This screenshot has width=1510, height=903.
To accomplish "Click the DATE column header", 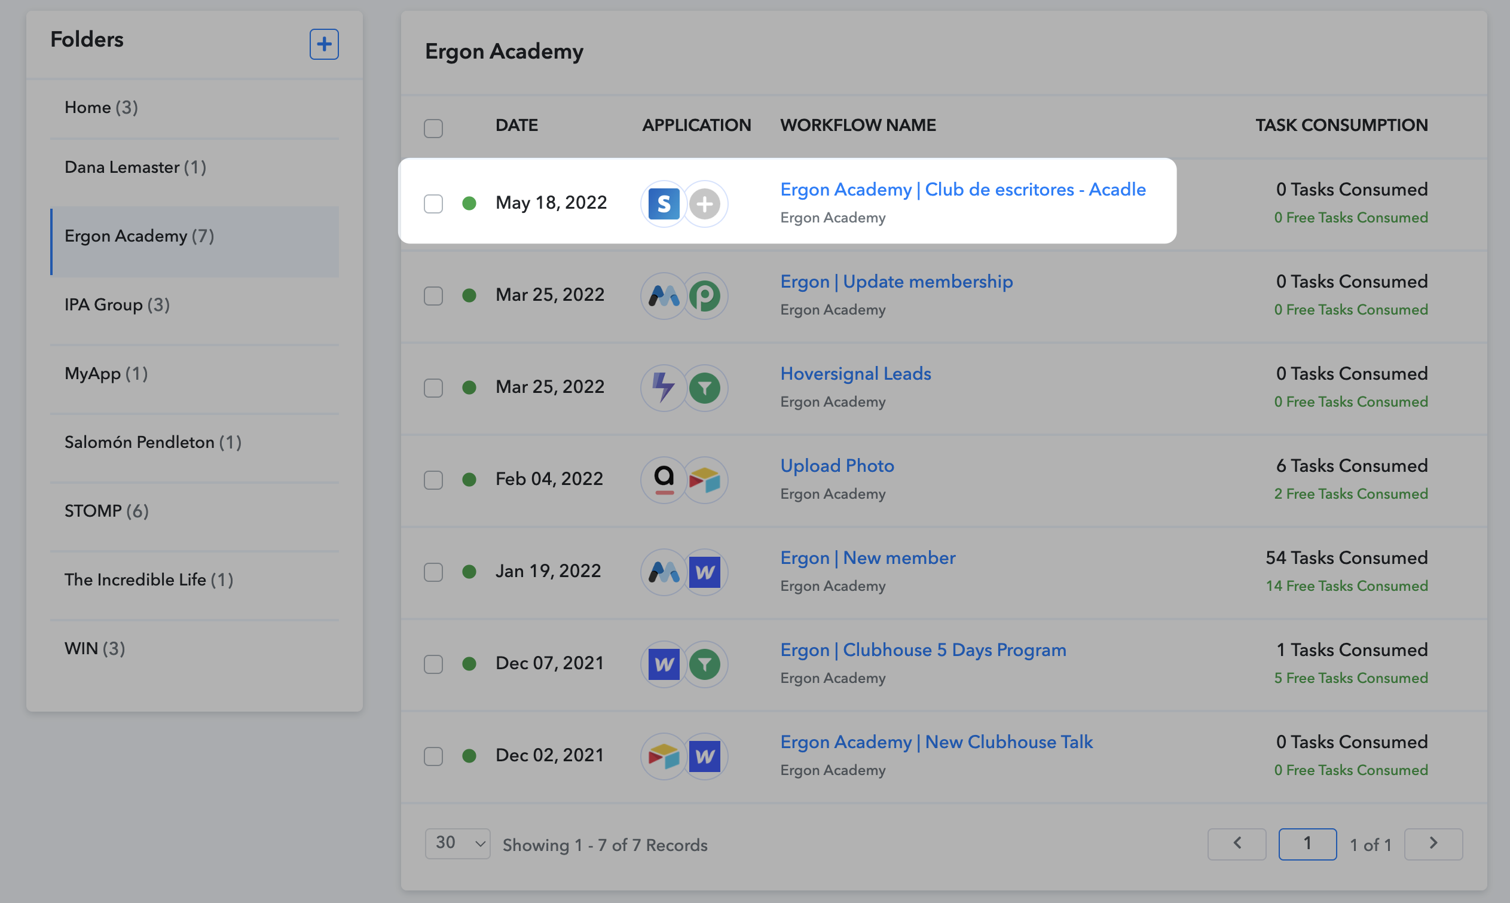I will tap(517, 126).
